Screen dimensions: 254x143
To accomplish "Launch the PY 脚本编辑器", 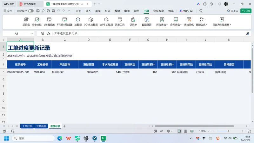I will click(x=64, y=22).
